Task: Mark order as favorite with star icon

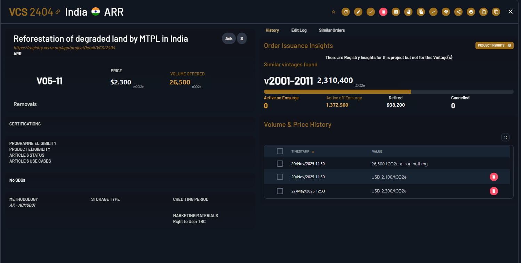Action: pos(334,12)
